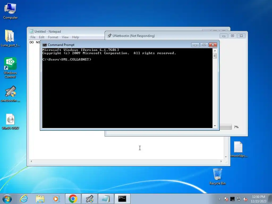The height and width of the screenshot is (204, 272).
Task: Open Windows Media Player from the taskbar
Action: coord(56,199)
